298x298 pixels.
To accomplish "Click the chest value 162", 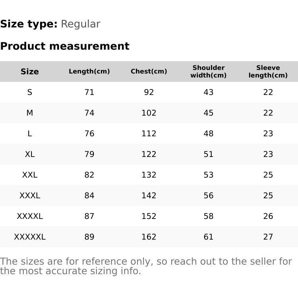I will [149, 237].
